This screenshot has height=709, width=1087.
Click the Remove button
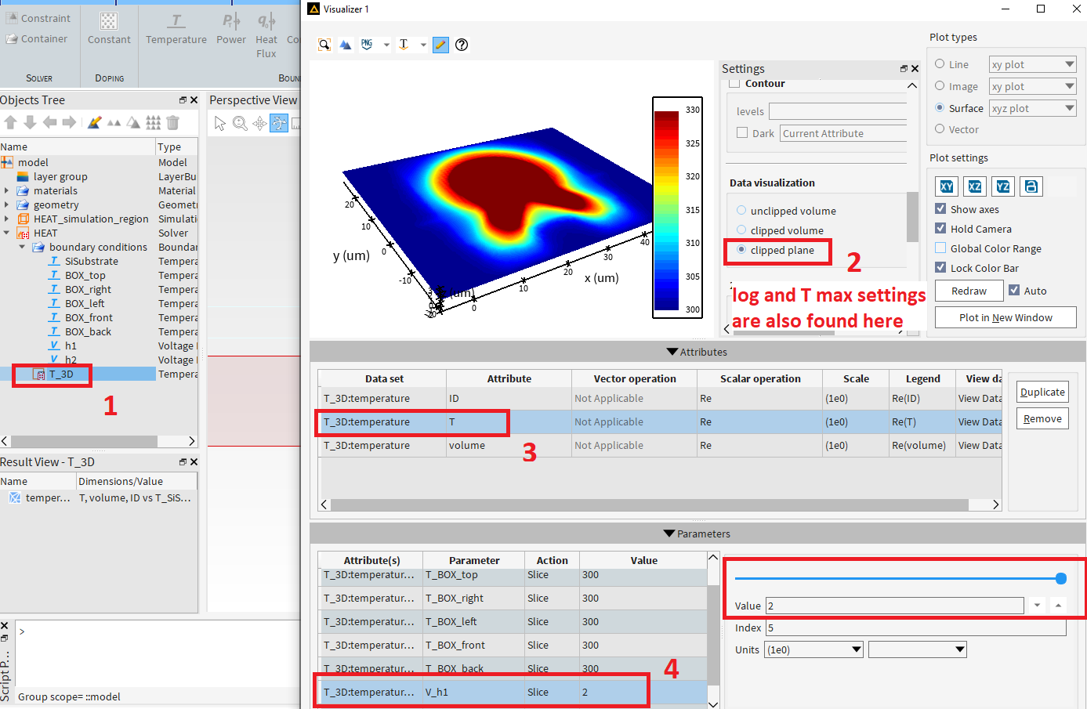click(x=1042, y=418)
